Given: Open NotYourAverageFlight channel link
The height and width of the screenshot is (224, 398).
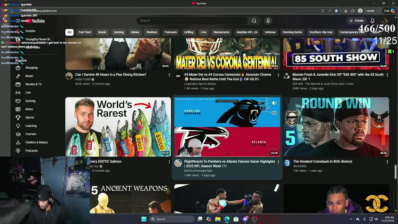Looking at the screenshot, I should (198, 171).
